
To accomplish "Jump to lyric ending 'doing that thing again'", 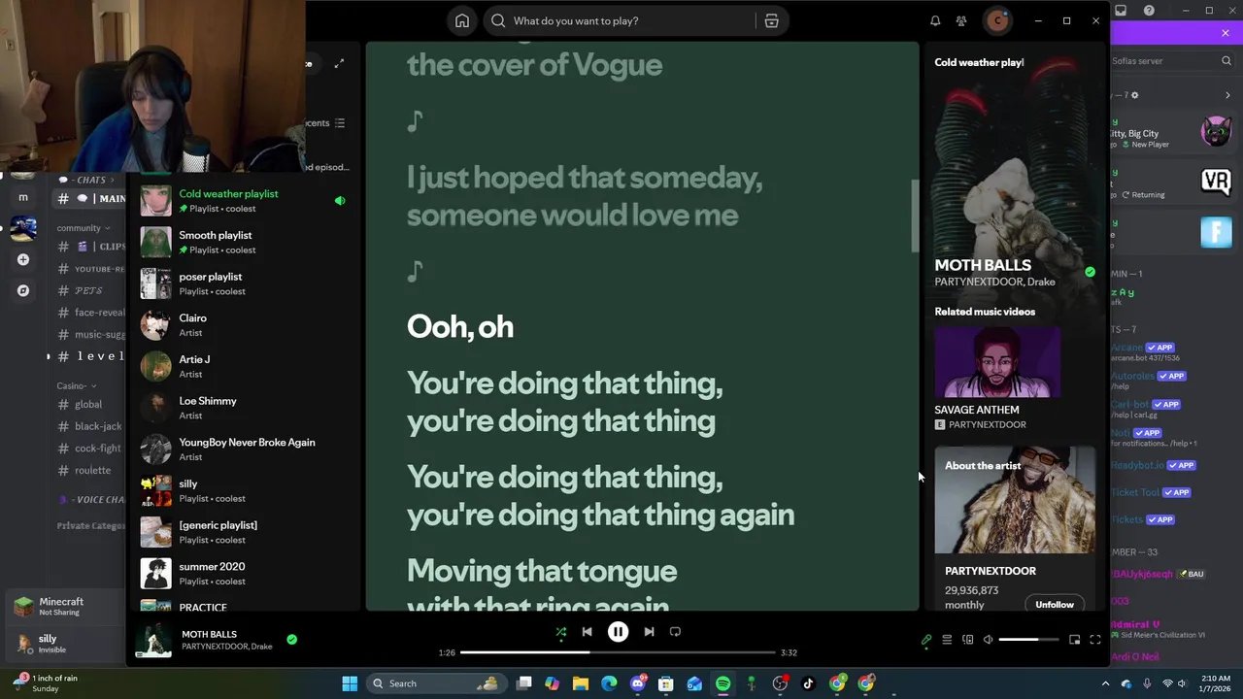I will 600,496.
